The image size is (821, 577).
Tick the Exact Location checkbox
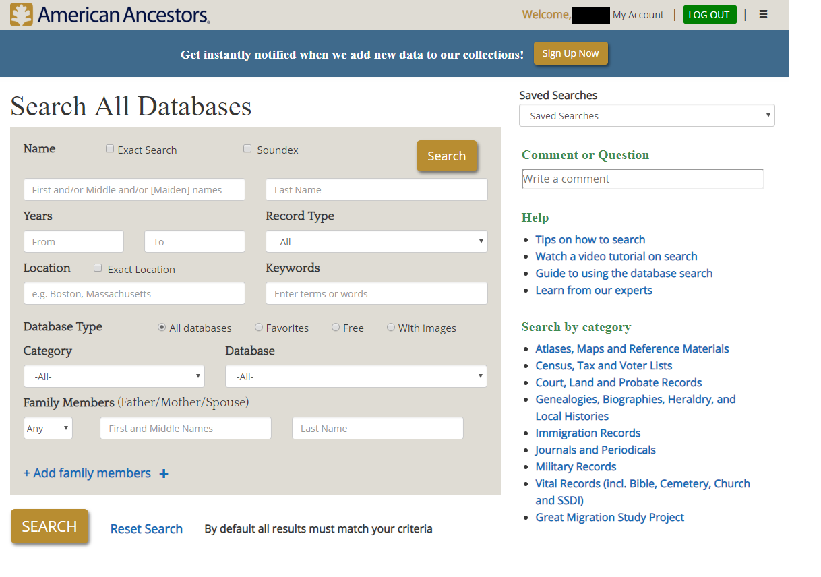click(98, 268)
